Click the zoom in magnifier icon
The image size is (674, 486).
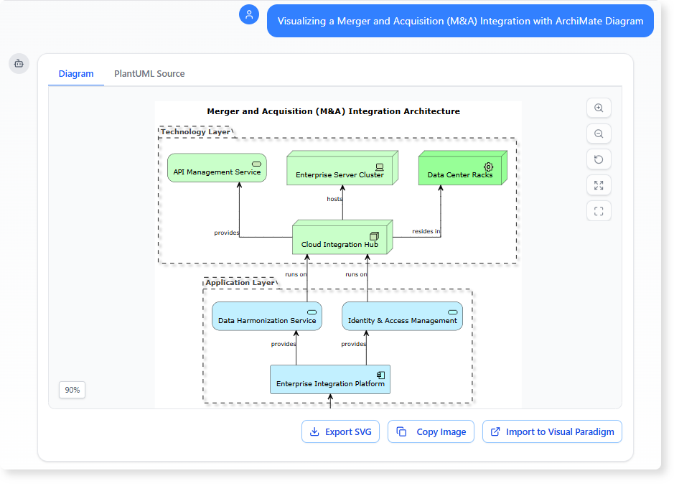coord(599,108)
